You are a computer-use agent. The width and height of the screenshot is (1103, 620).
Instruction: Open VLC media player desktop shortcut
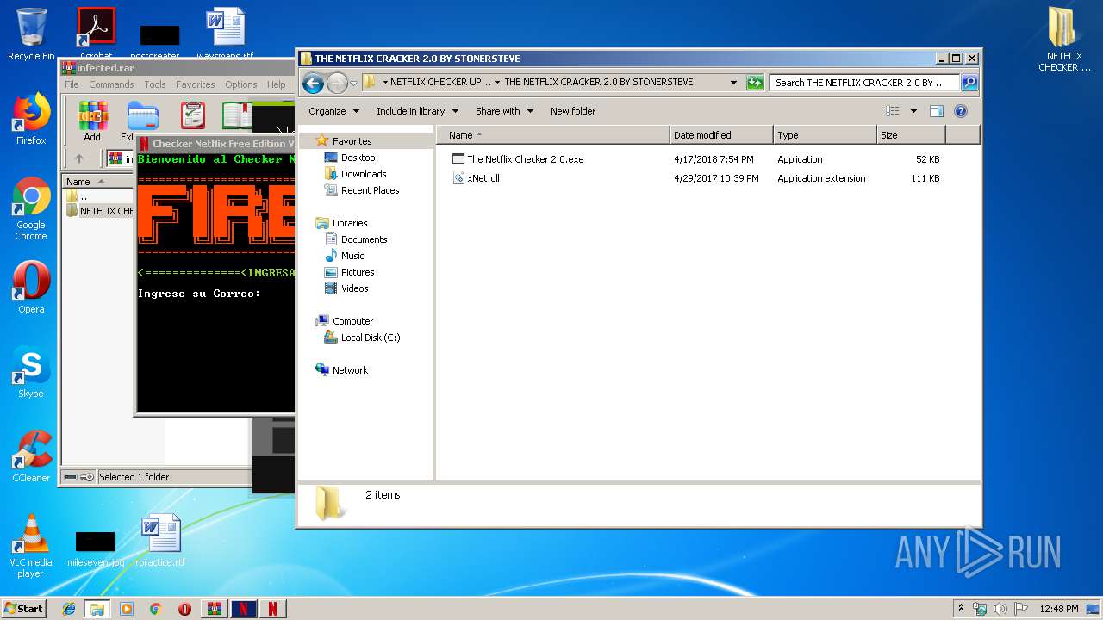[31, 546]
